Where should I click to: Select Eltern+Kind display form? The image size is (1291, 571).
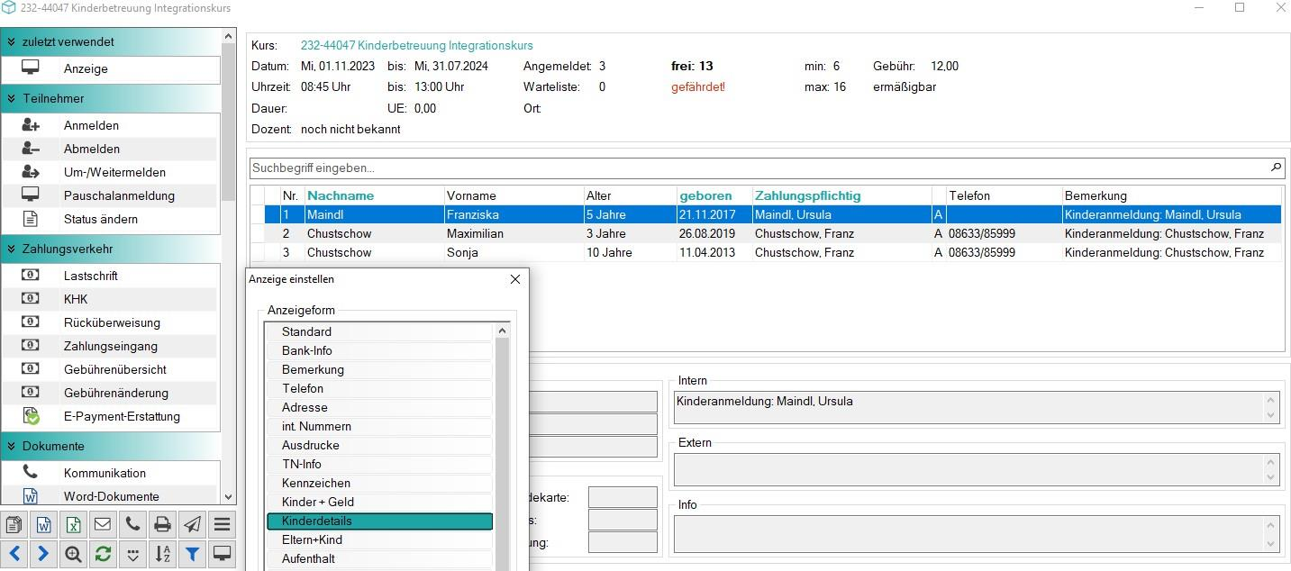click(379, 540)
